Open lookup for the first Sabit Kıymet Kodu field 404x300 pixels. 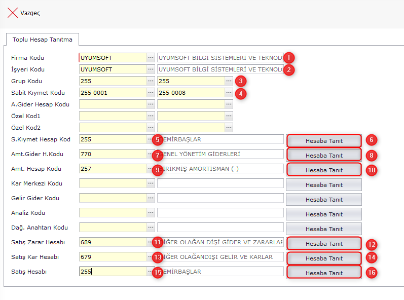(151, 93)
